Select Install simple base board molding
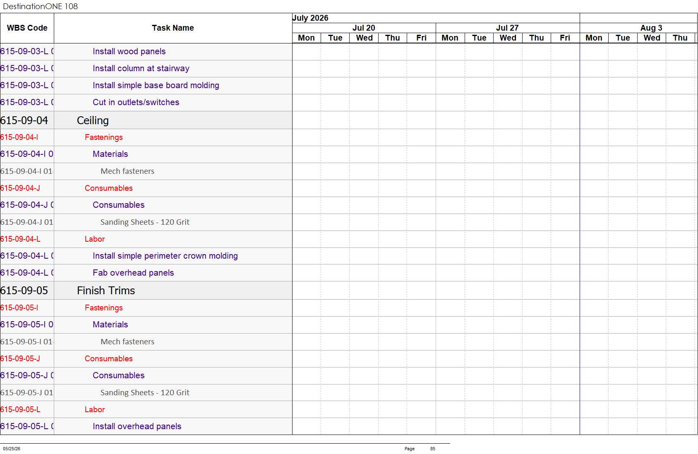The image size is (698, 454). 156,85
